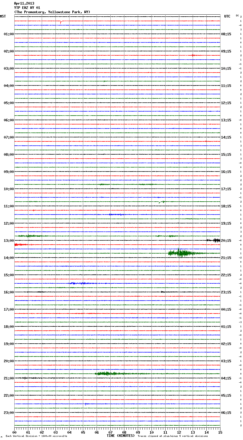This screenshot has height=440, width=243.
Task: Select the 13:00 MST row label
Action: tap(9, 241)
